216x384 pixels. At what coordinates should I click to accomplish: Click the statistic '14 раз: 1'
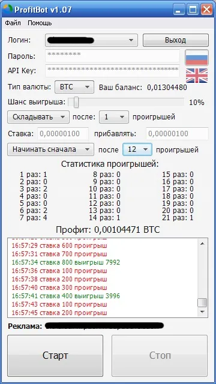click(104, 217)
